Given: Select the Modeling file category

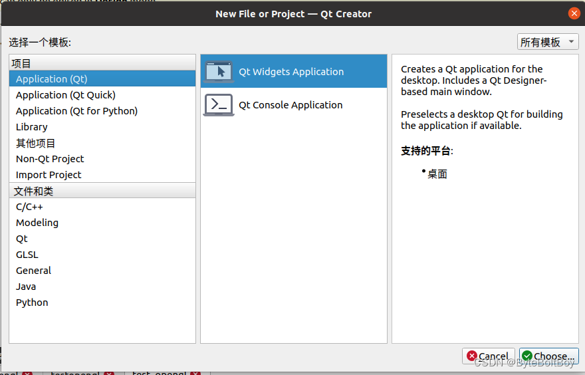Looking at the screenshot, I should tap(102, 222).
